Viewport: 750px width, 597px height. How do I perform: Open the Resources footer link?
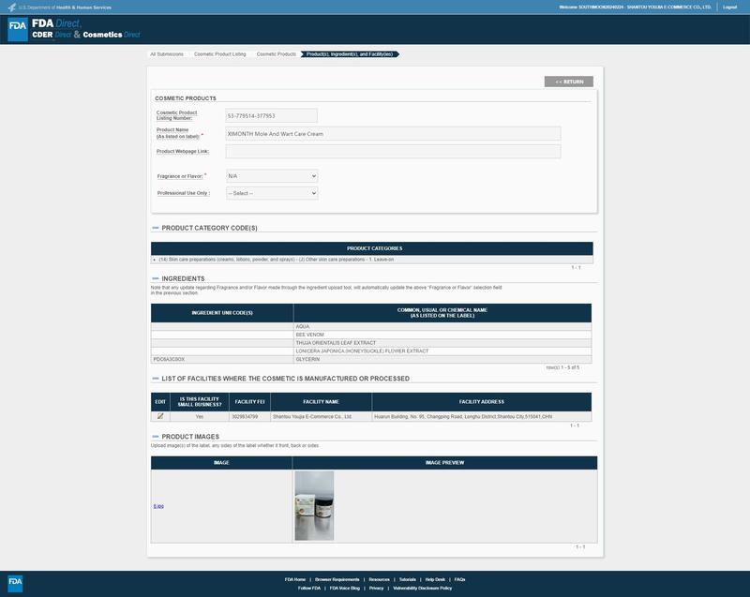click(x=380, y=579)
